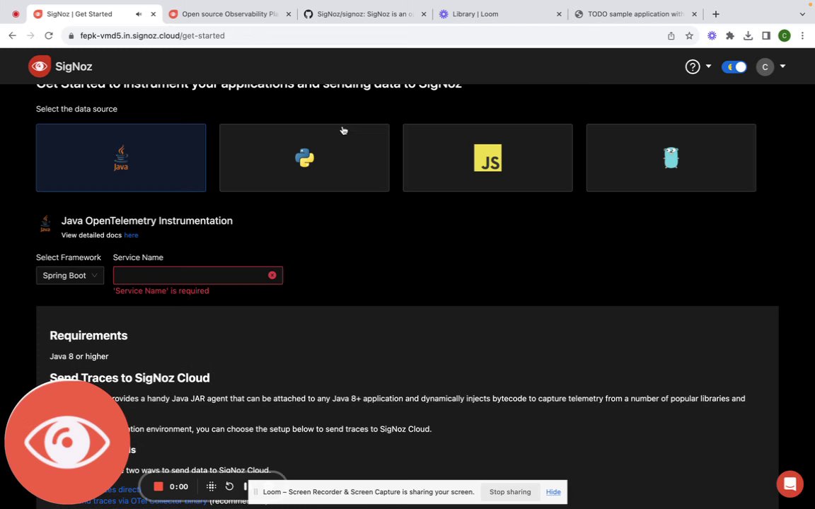Click the Loom grid dots icon

211,486
